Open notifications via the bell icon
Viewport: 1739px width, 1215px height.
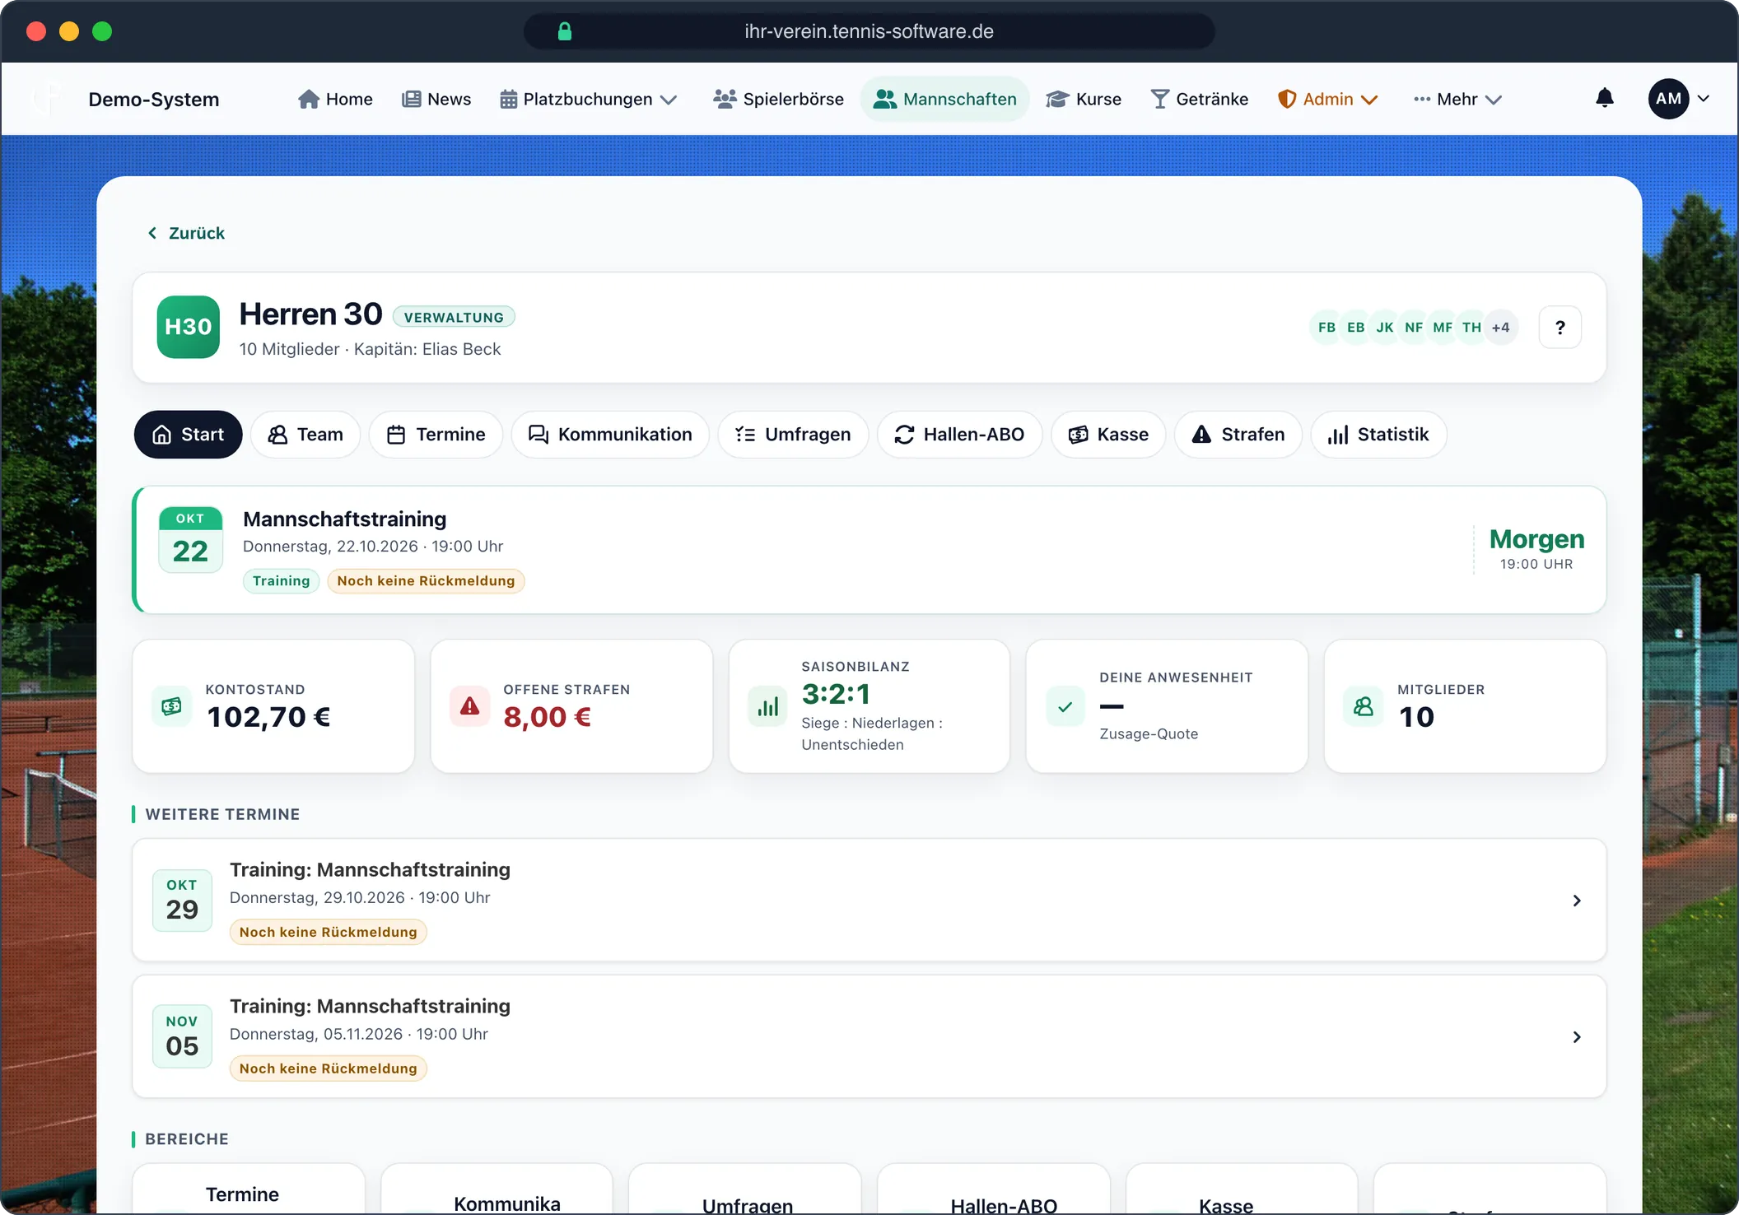[1604, 99]
